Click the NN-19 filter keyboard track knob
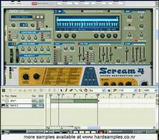This screenshot has height=140, width=159. pyautogui.click(x=91, y=48)
